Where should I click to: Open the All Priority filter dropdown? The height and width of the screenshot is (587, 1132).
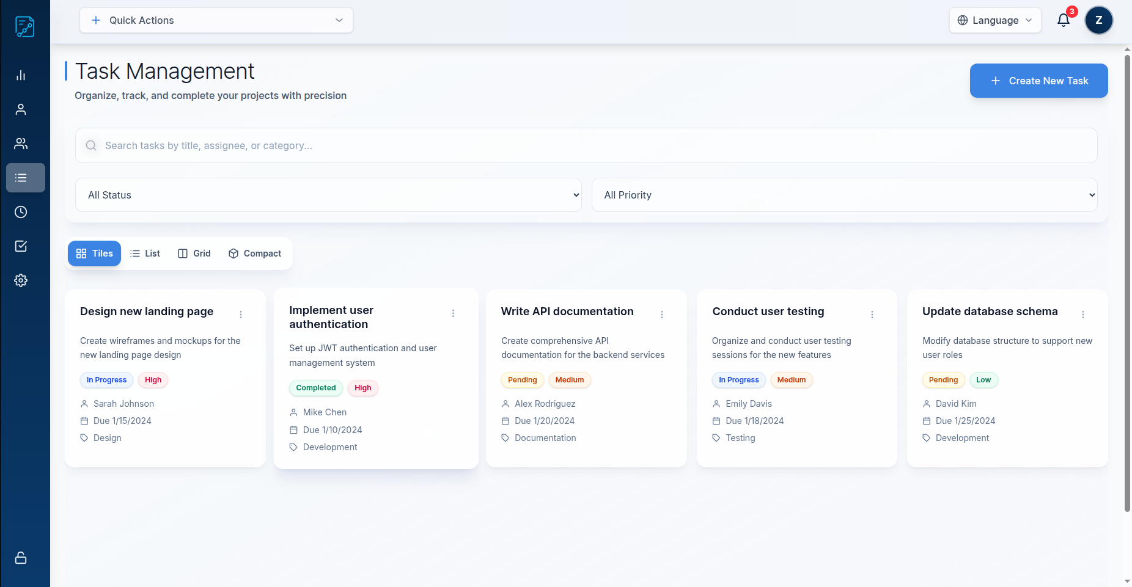[844, 195]
